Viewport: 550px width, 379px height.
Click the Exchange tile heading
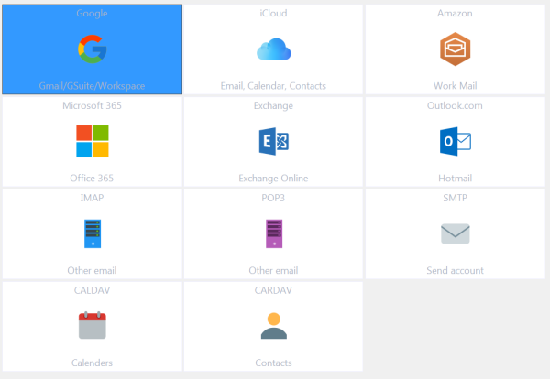tap(273, 106)
